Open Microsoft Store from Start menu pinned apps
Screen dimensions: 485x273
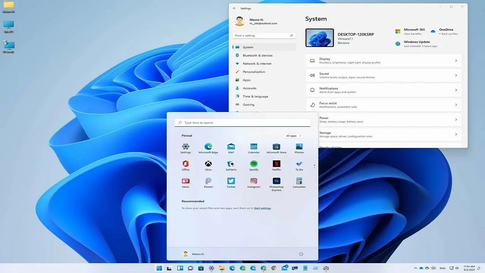[x=277, y=148]
